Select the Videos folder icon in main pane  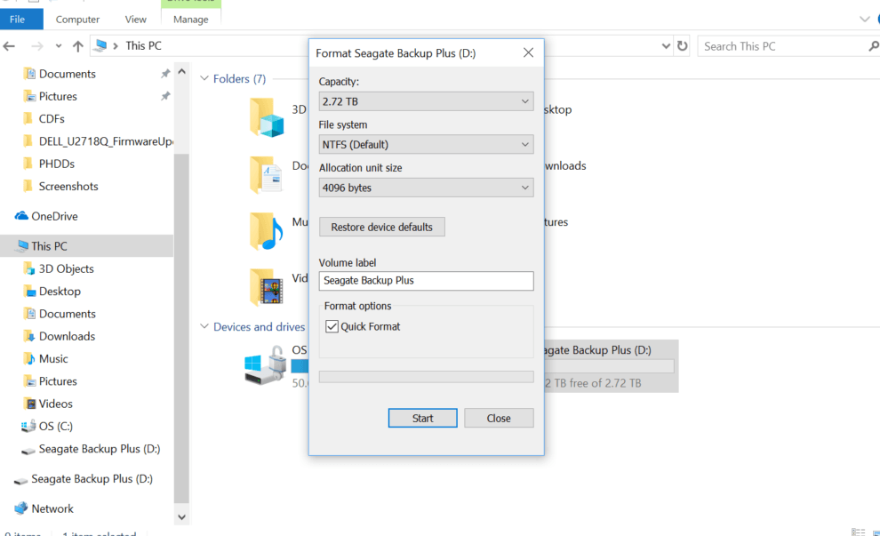(x=267, y=287)
